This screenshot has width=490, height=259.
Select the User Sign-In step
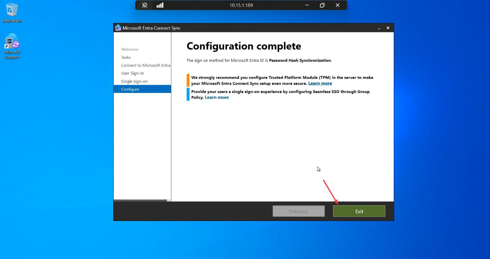click(132, 73)
